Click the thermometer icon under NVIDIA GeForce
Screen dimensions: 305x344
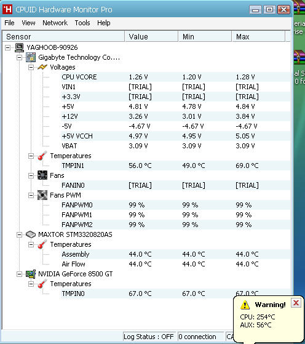point(42,284)
